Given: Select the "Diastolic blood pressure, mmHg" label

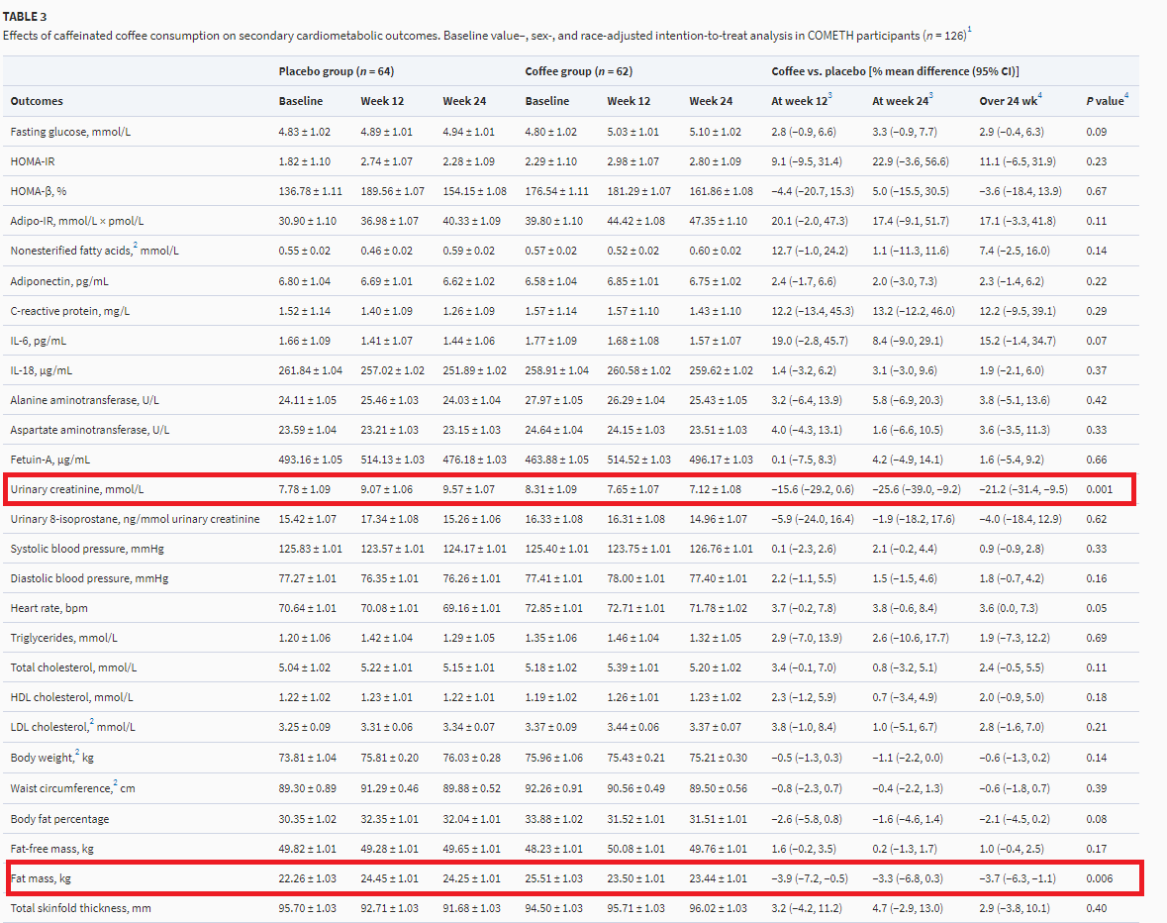Looking at the screenshot, I should click(x=89, y=579).
